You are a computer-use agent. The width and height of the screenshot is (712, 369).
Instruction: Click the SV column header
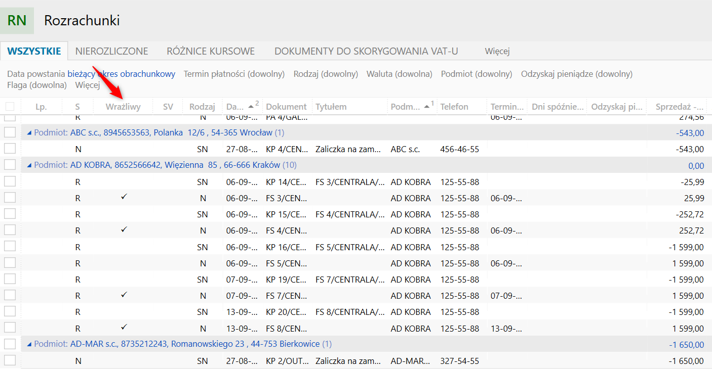tap(168, 107)
